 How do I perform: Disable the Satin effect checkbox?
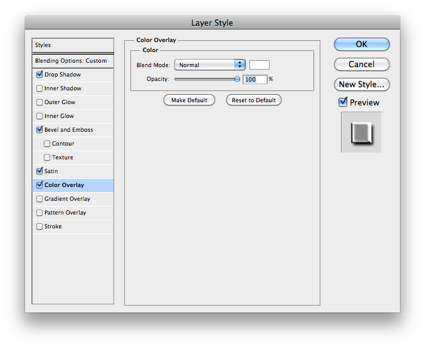[40, 171]
